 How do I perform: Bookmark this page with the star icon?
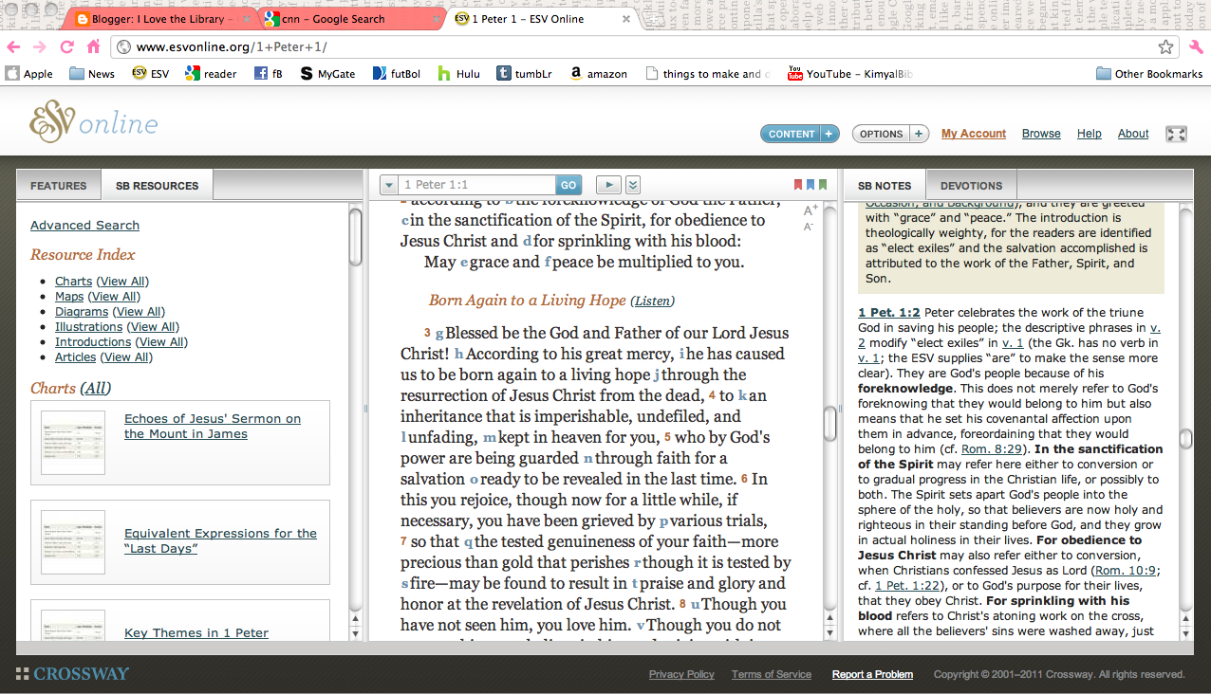pyautogui.click(x=1165, y=46)
